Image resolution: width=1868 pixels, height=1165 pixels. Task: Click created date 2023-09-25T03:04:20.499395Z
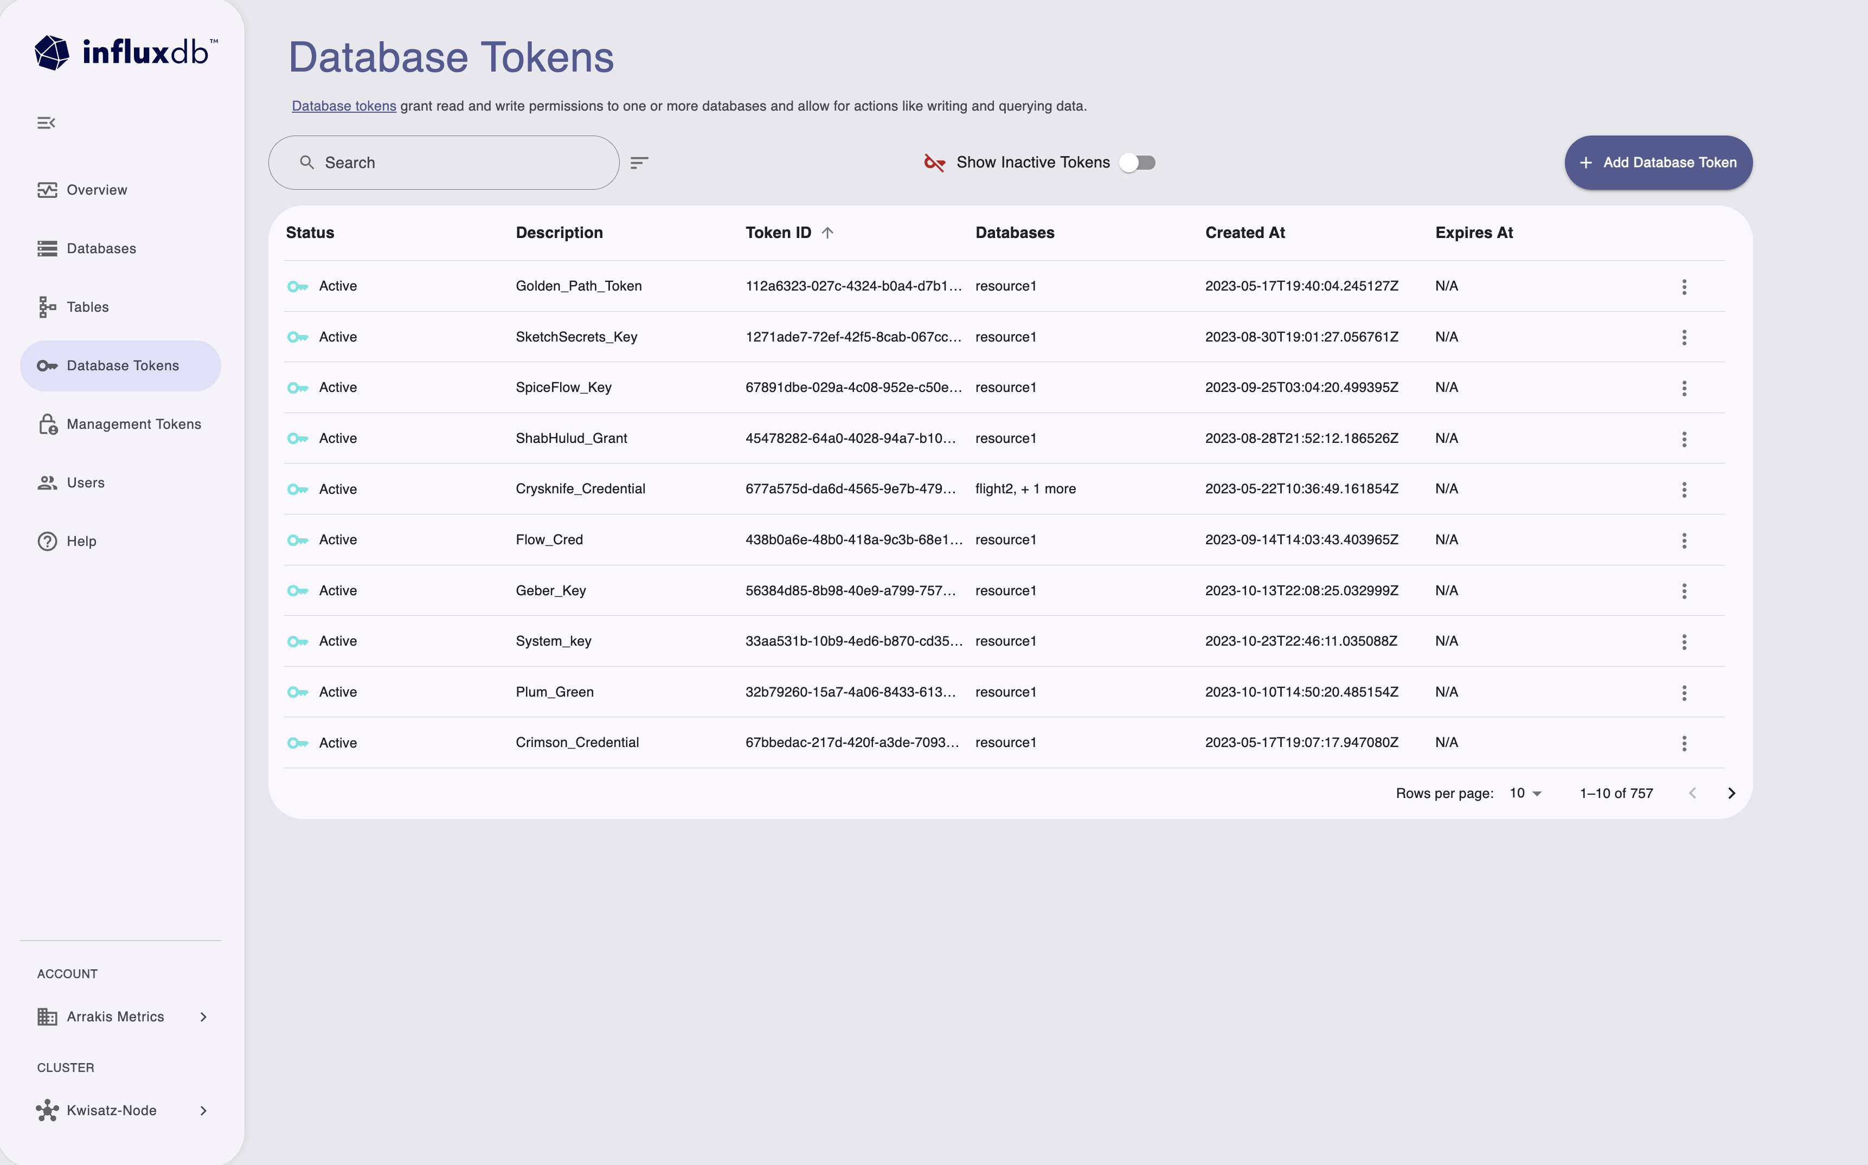click(1301, 387)
